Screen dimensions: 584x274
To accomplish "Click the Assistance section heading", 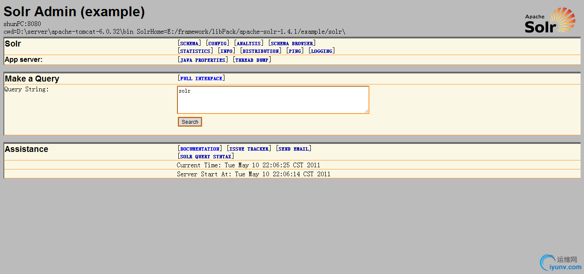I will click(x=27, y=149).
